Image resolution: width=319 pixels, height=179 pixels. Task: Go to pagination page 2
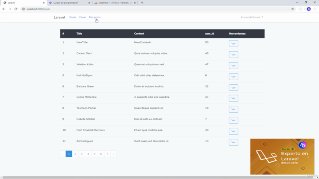[x=75, y=154]
